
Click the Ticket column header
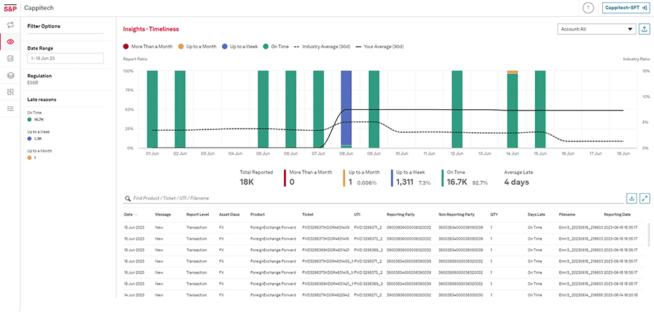(308, 215)
